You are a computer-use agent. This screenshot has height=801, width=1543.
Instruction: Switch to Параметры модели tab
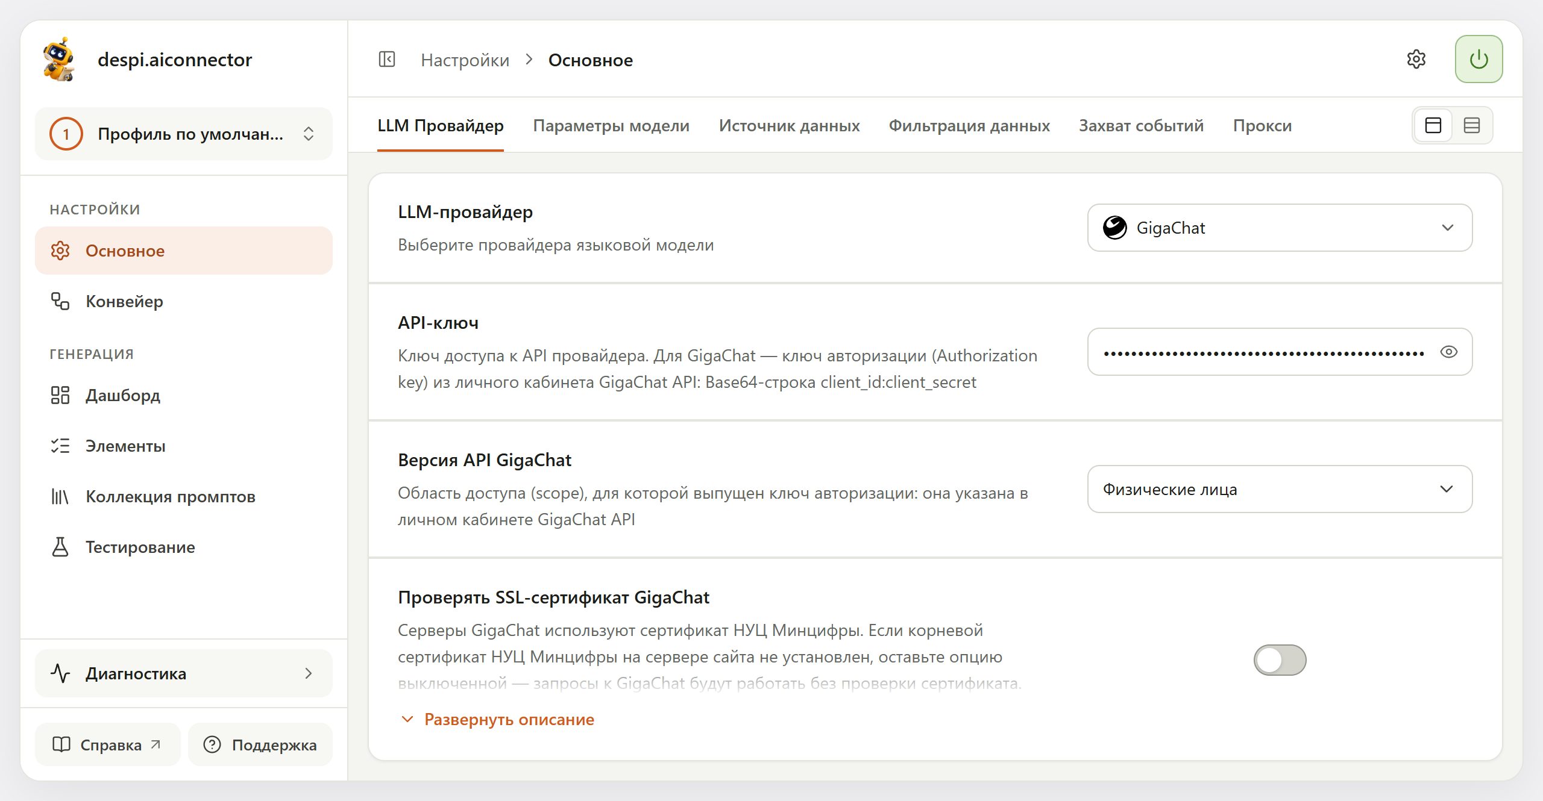coord(611,126)
